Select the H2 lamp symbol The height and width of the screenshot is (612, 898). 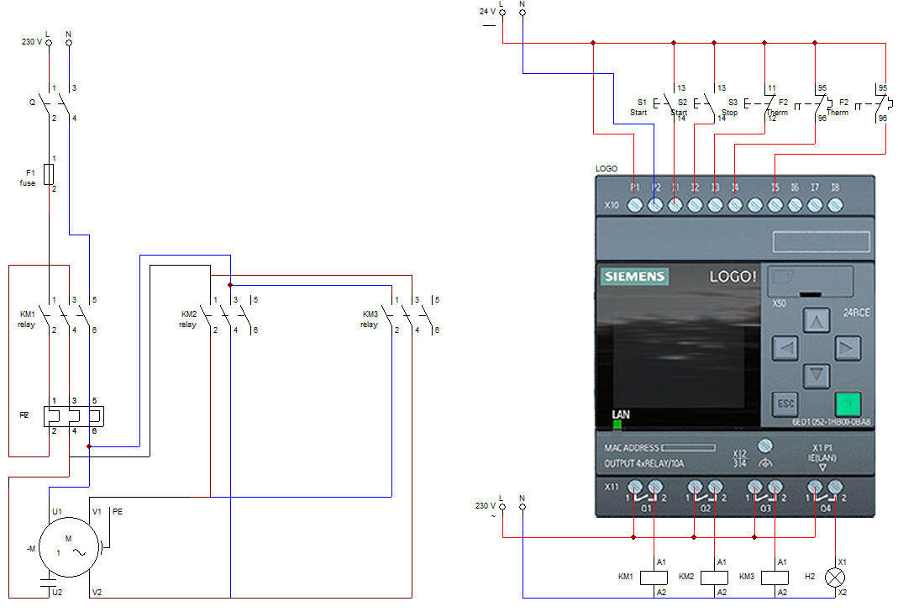(835, 578)
